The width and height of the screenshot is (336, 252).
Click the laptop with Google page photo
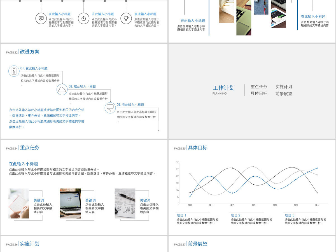[71, 204]
